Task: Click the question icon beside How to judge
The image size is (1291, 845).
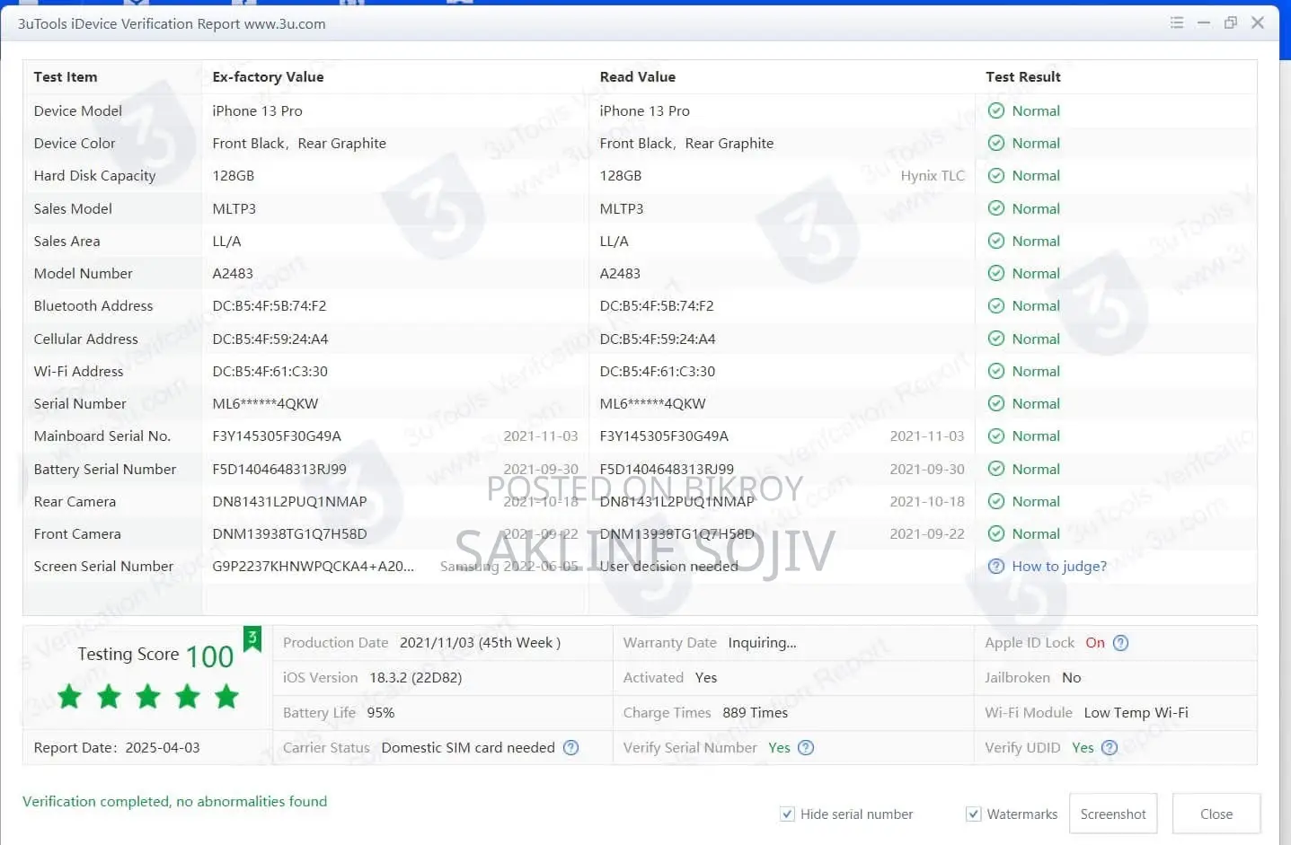Action: click(x=995, y=567)
